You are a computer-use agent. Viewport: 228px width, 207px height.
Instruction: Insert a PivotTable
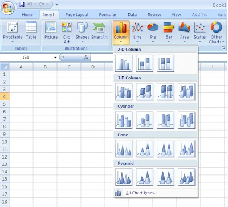13,32
